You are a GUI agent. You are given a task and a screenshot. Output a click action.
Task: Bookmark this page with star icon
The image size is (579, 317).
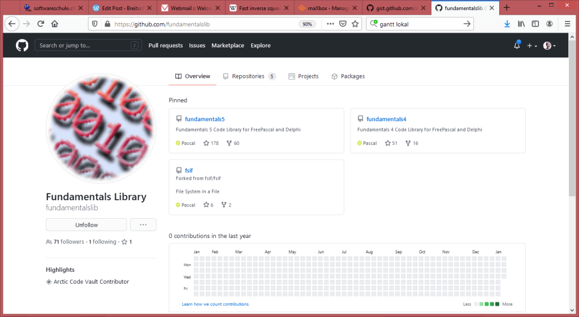(355, 24)
